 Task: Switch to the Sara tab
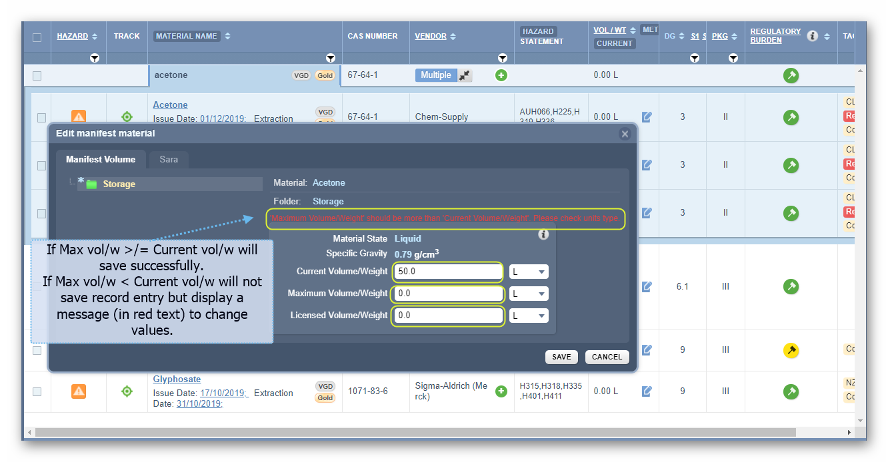click(169, 159)
